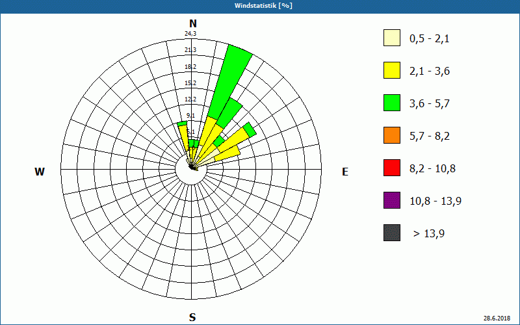The width and height of the screenshot is (520, 325).
Task: Click the white calm circle at the rose center
Action: click(191, 169)
